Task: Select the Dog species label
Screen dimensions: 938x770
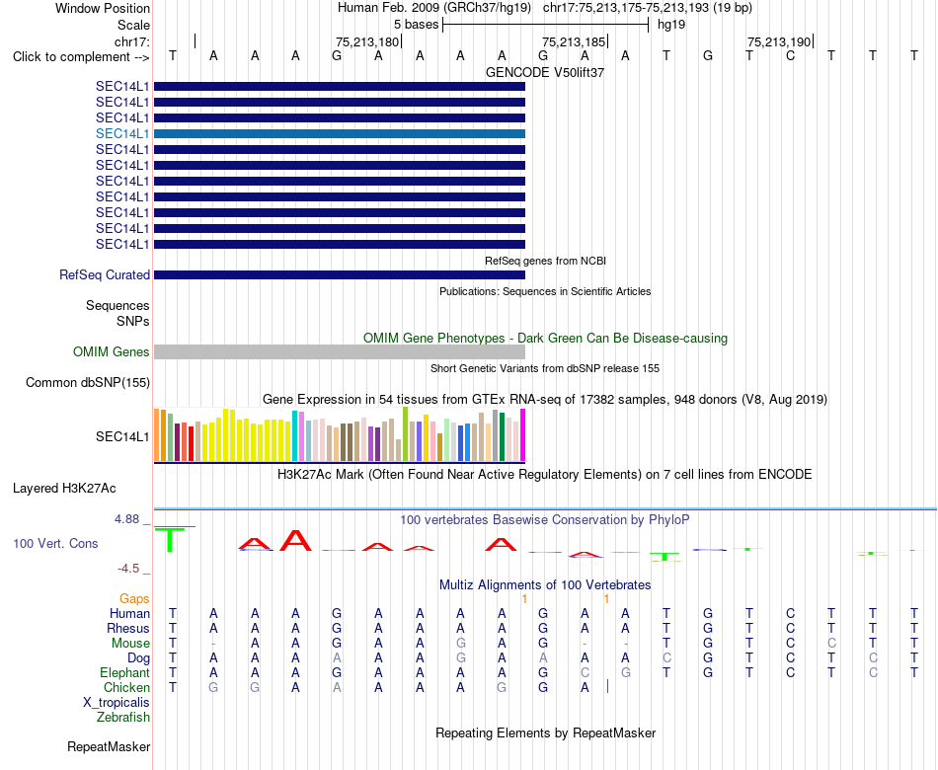Action: (138, 658)
